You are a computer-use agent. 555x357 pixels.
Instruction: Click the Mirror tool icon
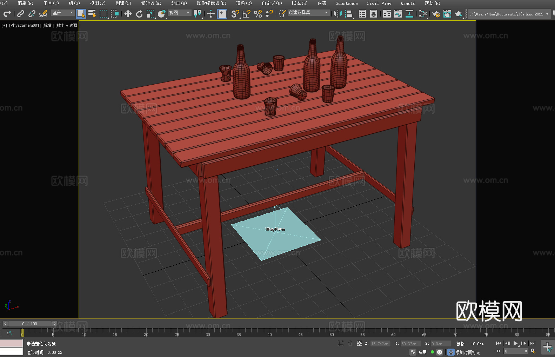pyautogui.click(x=337, y=14)
